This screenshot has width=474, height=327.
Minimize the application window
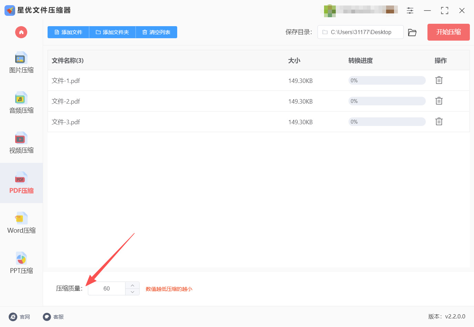427,11
